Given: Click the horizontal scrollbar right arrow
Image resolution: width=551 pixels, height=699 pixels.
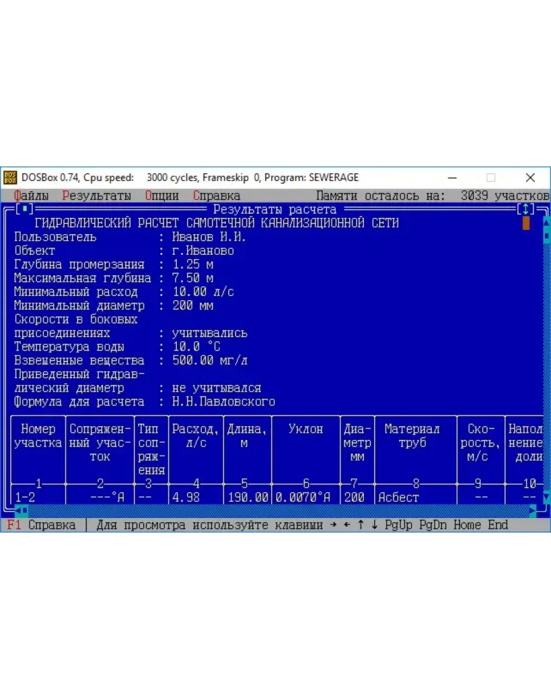Looking at the screenshot, I should click(x=532, y=511).
